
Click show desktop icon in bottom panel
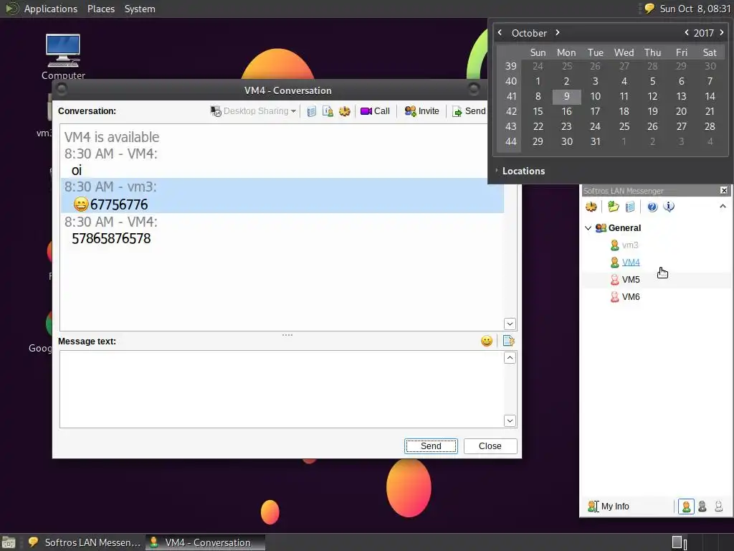pyautogui.click(x=9, y=542)
